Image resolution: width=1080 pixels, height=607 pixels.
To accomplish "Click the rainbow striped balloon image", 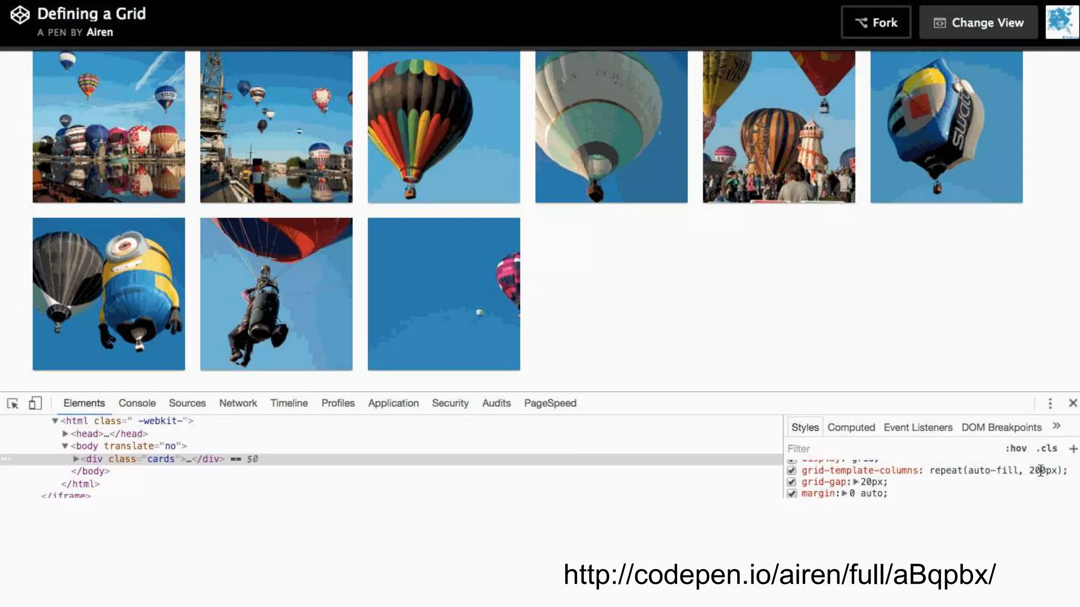I will (x=444, y=127).
